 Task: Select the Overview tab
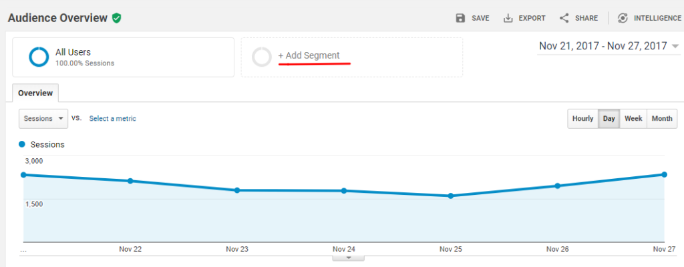35,93
